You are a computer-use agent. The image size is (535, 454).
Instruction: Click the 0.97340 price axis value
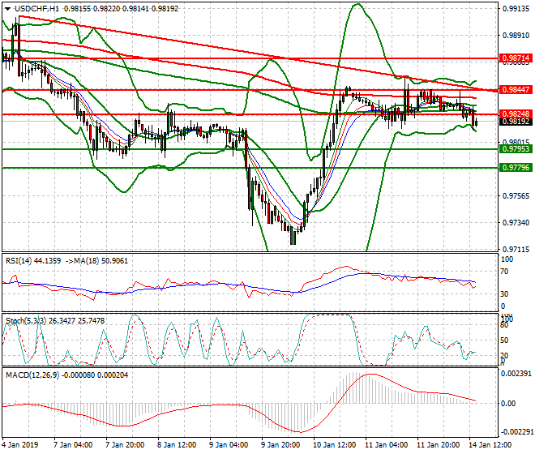pyautogui.click(x=516, y=223)
